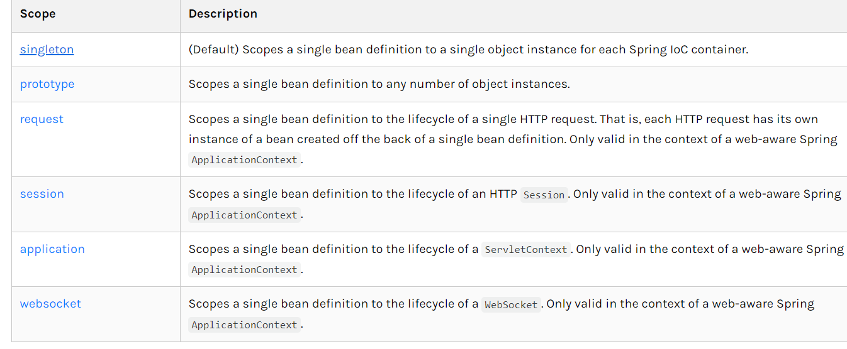Viewport: 847px width, 349px height.
Task: Click the Scope column header
Action: pyautogui.click(x=38, y=14)
